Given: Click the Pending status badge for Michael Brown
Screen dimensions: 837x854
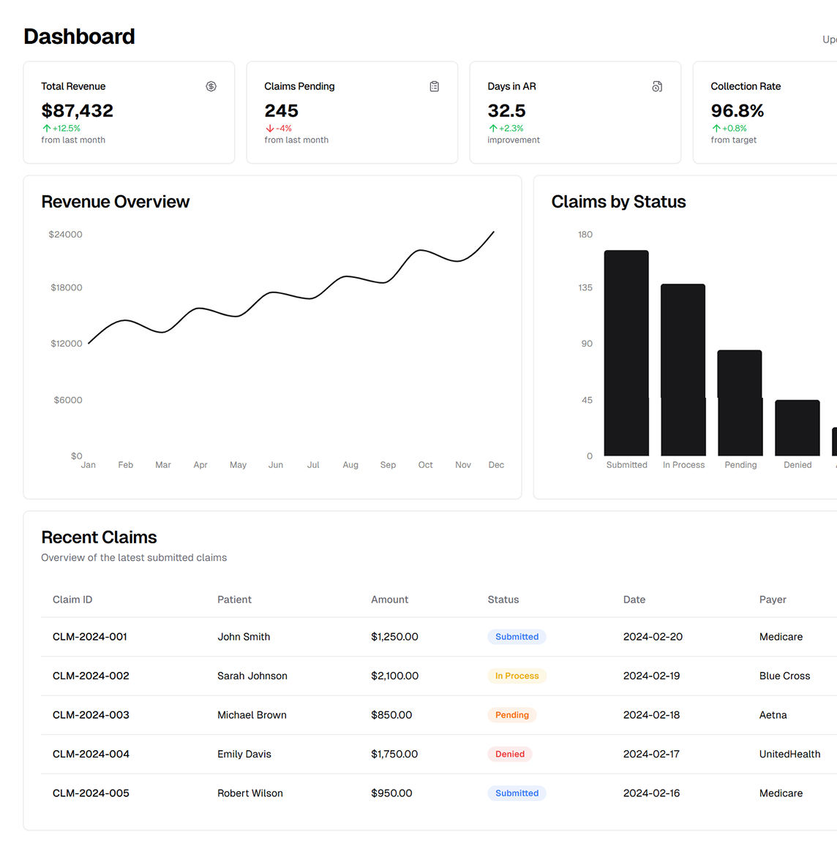Looking at the screenshot, I should tap(511, 715).
